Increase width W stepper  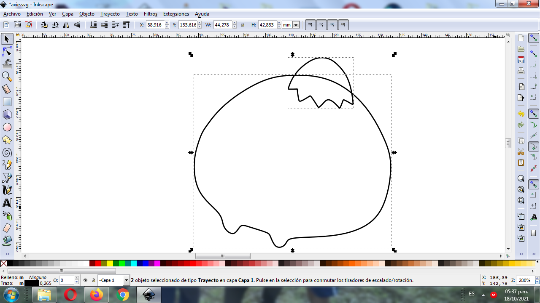click(x=234, y=23)
